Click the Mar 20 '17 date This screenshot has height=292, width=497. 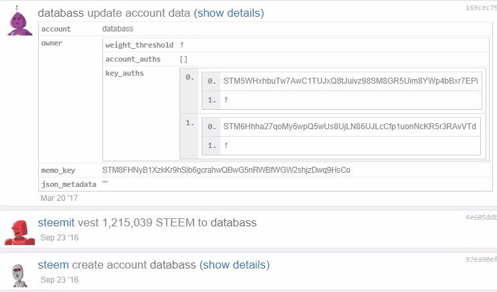59,198
